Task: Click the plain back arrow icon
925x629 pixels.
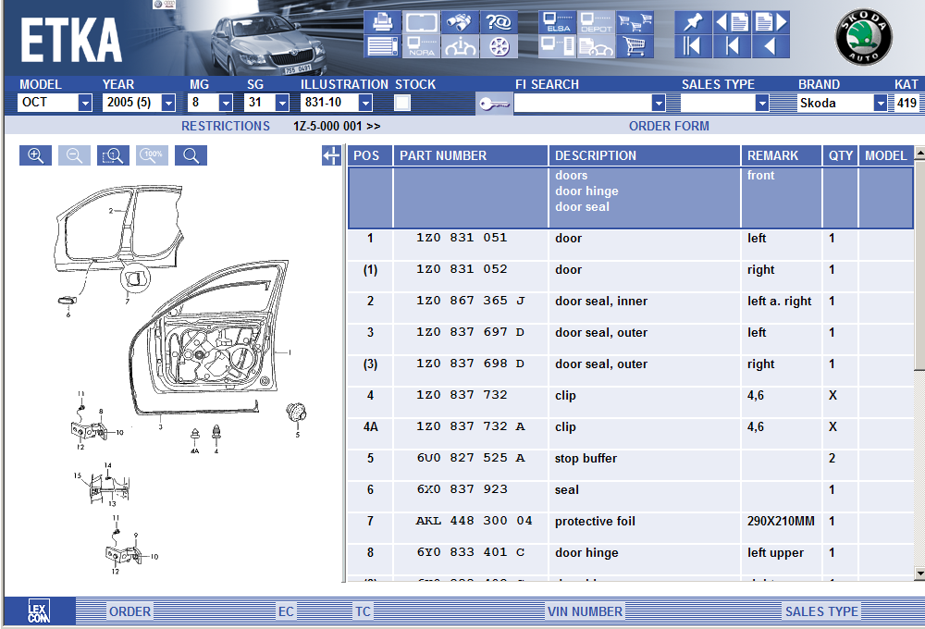Action: point(771,46)
